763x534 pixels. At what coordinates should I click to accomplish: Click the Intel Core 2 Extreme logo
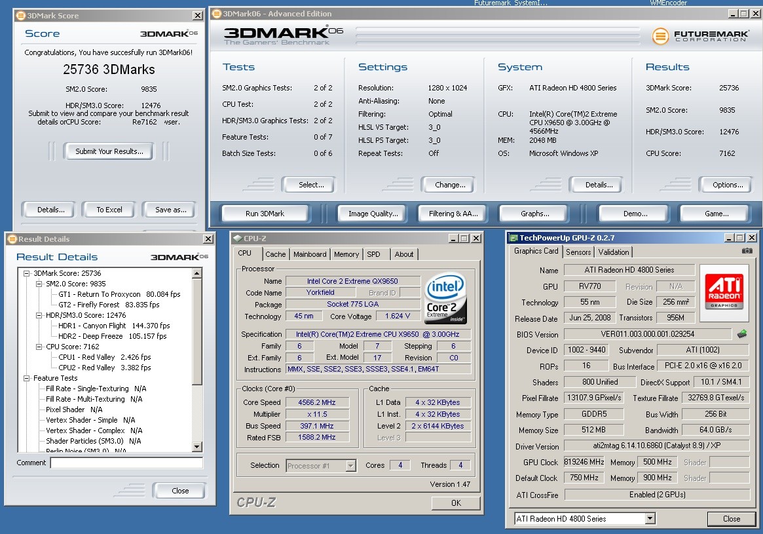tap(446, 297)
